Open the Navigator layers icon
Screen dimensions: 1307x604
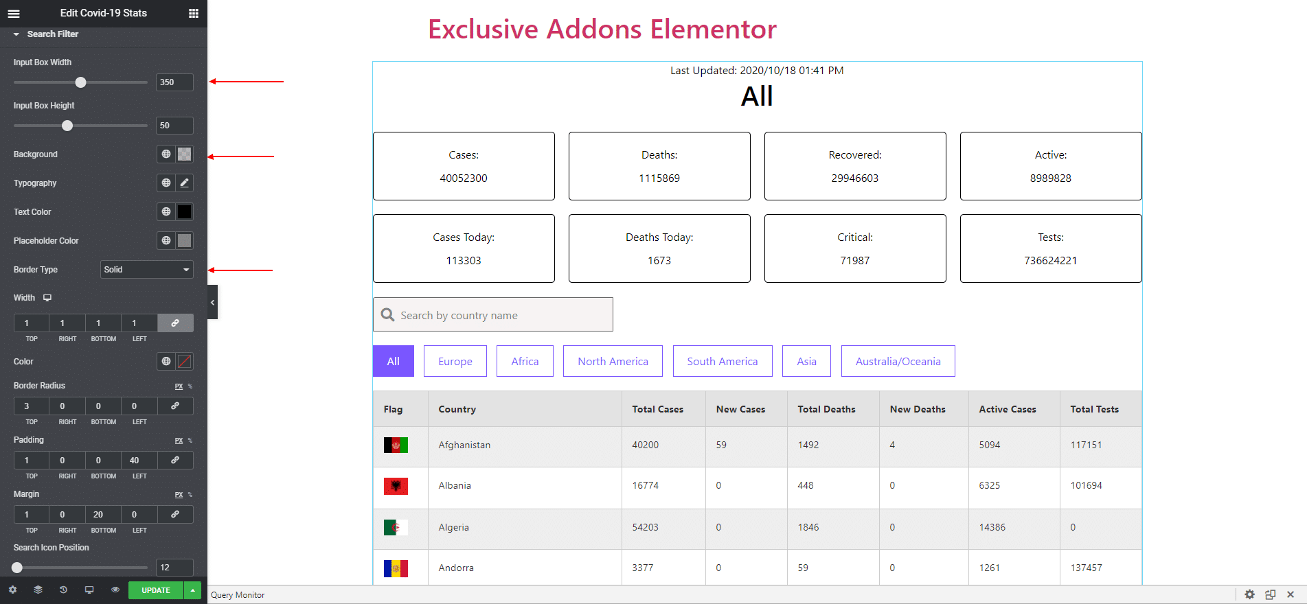(x=38, y=590)
